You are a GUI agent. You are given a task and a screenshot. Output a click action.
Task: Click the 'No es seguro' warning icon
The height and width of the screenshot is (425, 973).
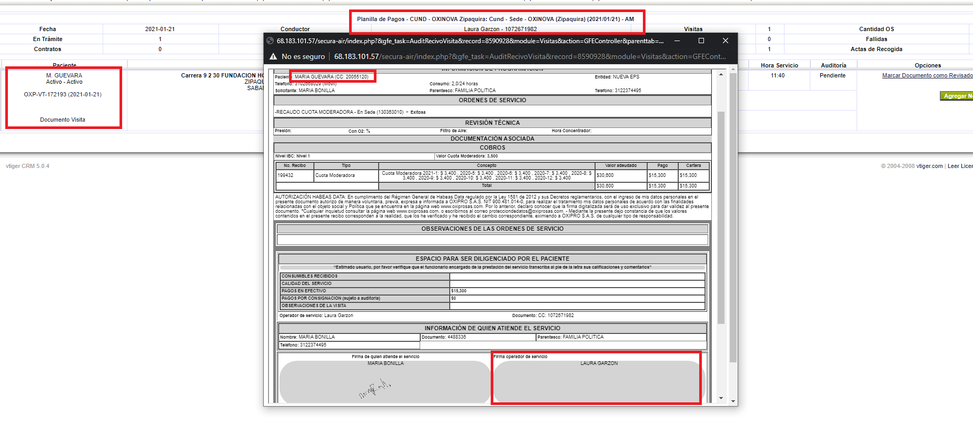point(273,56)
